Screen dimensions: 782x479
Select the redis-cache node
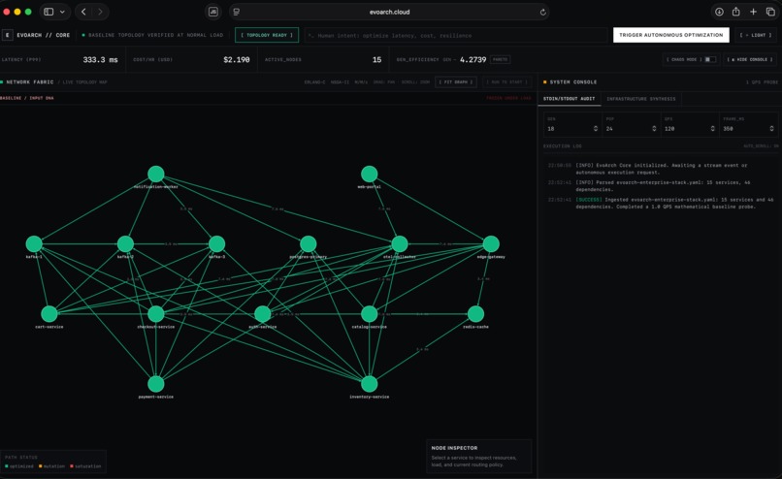pyautogui.click(x=475, y=314)
